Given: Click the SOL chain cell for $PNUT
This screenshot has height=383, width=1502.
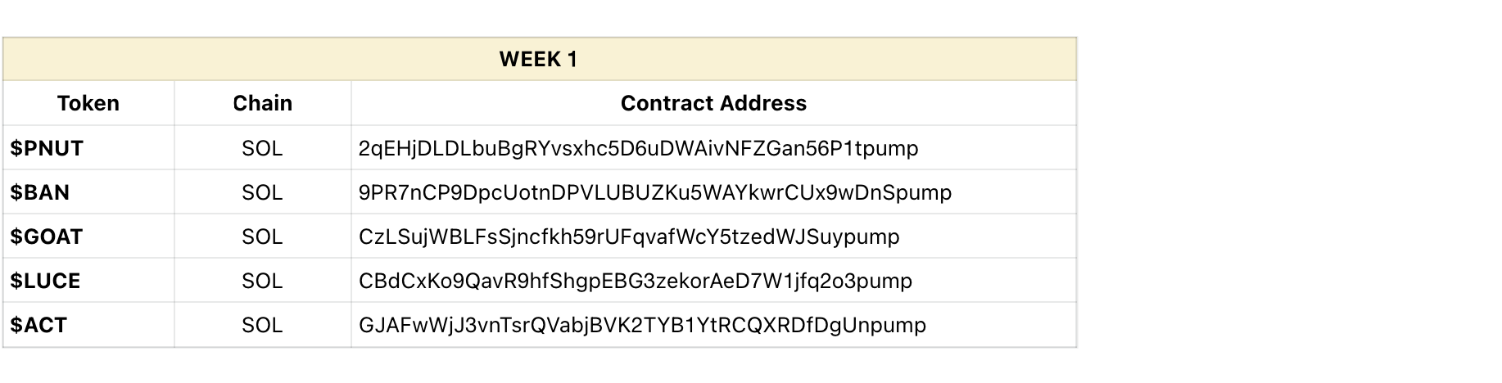Looking at the screenshot, I should click(262, 148).
